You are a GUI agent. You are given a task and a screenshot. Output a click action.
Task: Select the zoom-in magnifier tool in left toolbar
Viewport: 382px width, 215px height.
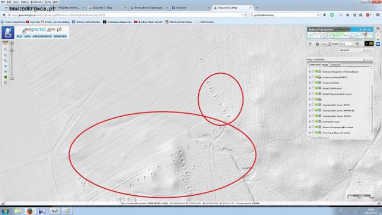pyautogui.click(x=5, y=49)
